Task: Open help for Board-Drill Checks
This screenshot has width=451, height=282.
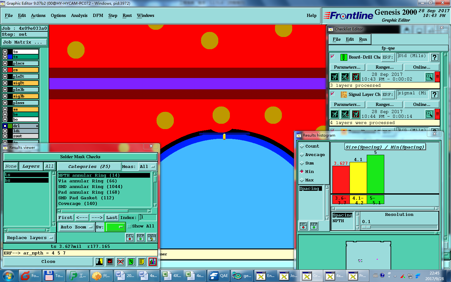Action: (x=435, y=57)
